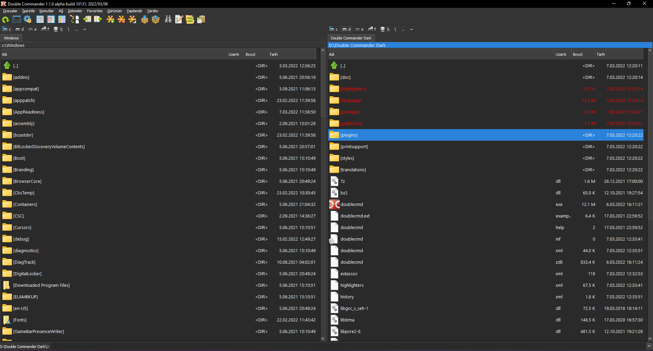Open the Yardım menu
653x351 pixels.
point(152,11)
